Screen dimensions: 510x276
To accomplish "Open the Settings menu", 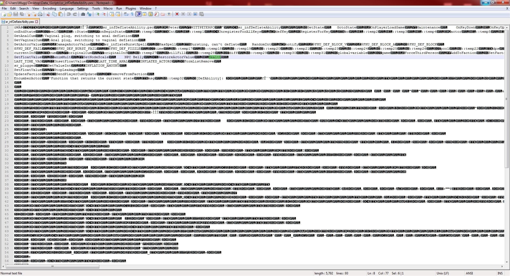I will pyautogui.click(x=83, y=8).
